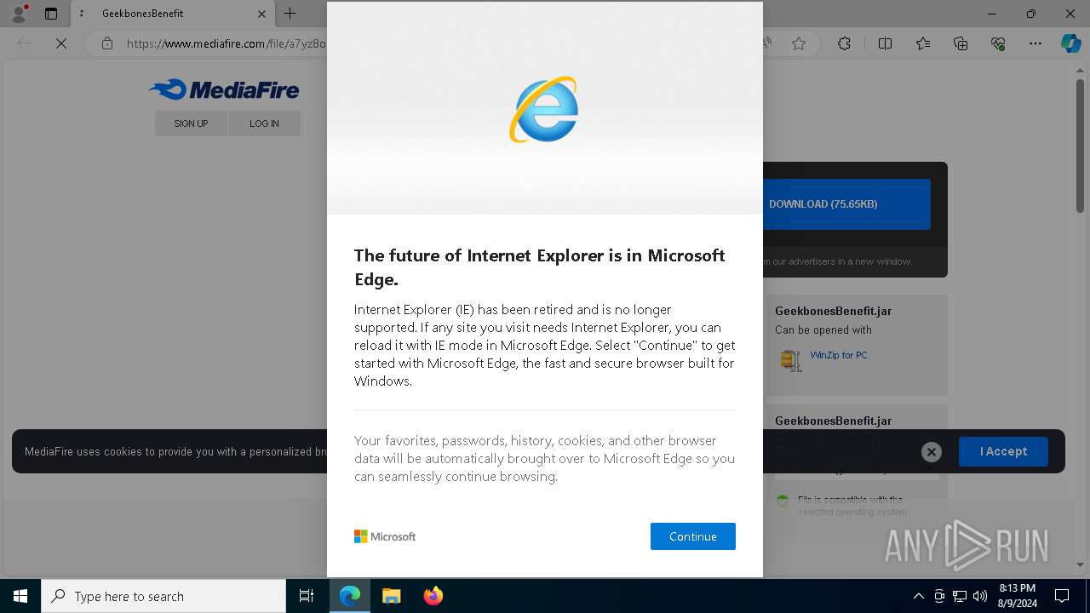The width and height of the screenshot is (1090, 613).
Task: Show hidden system tray icons
Action: tap(918, 596)
